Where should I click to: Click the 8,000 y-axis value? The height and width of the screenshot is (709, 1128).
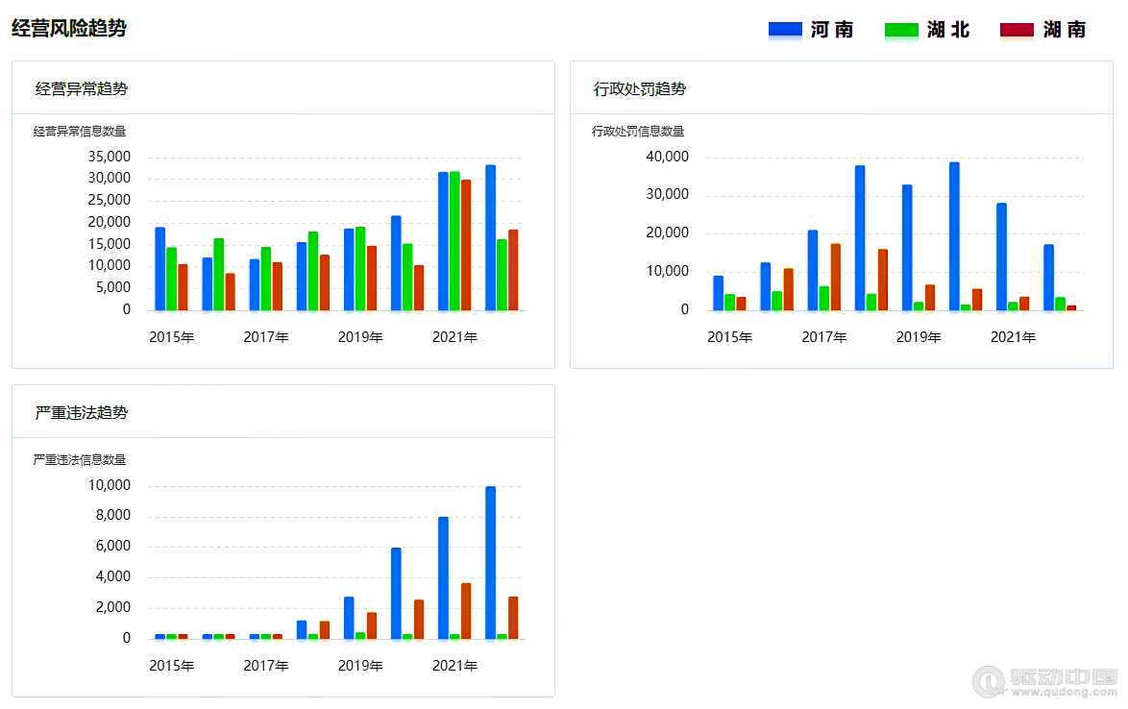click(113, 515)
